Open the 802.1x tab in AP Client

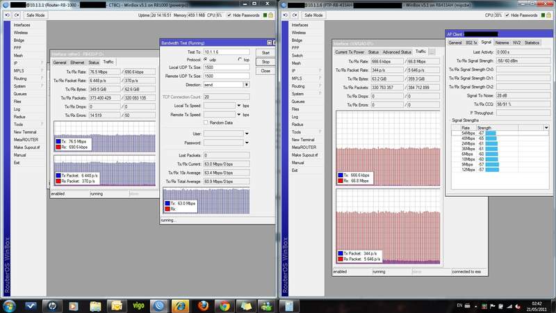click(471, 42)
